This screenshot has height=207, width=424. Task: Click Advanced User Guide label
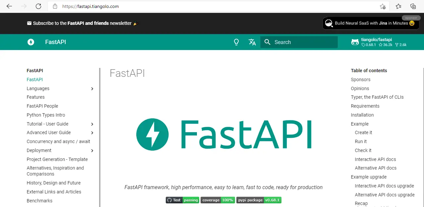pos(49,132)
